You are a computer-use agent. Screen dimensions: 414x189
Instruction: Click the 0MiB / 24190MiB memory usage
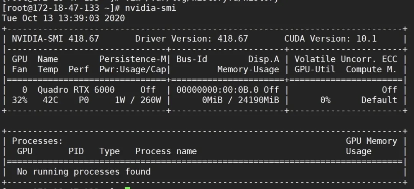[240, 100]
